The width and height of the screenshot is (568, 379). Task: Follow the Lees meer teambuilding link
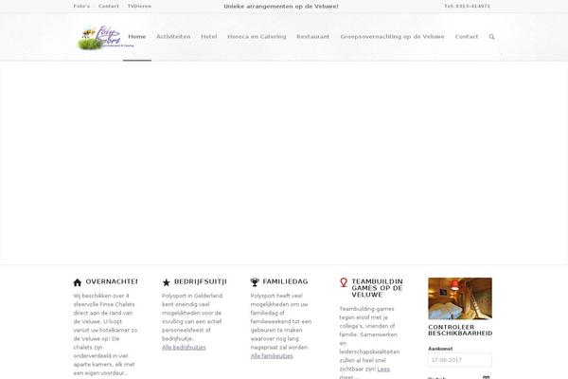[x=383, y=370]
